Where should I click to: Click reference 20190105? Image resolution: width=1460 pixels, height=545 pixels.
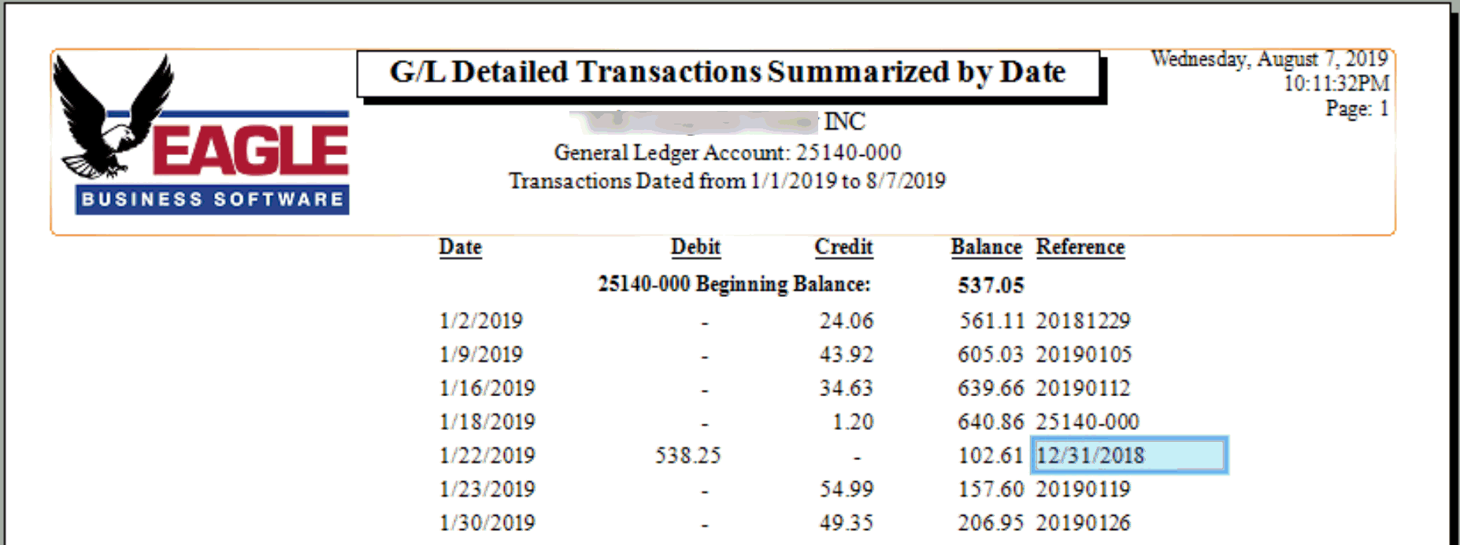click(1084, 354)
